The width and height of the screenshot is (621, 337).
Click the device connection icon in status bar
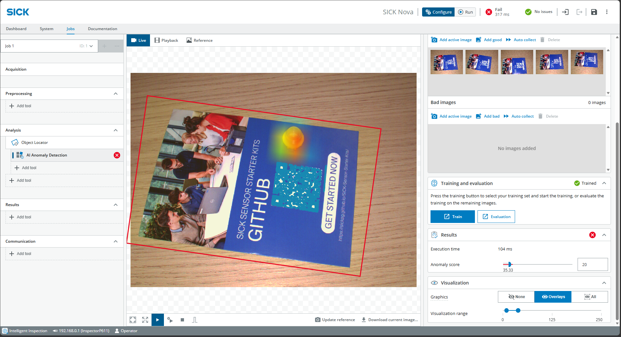[x=55, y=331]
